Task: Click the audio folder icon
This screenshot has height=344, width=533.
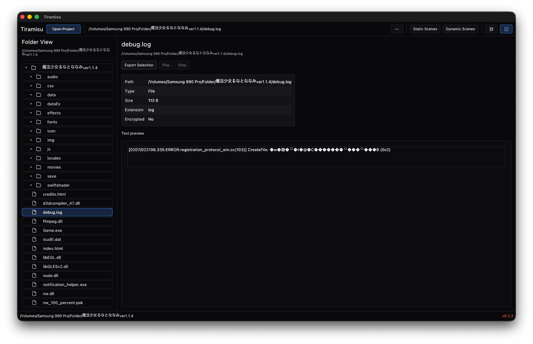Action: pyautogui.click(x=39, y=77)
